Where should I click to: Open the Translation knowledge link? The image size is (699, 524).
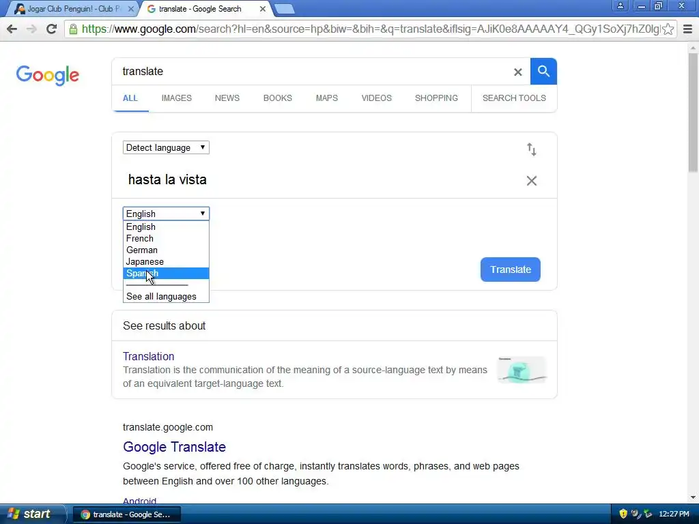[148, 356]
